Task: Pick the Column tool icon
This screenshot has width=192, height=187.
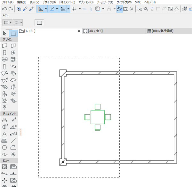Action: (x=4, y=67)
